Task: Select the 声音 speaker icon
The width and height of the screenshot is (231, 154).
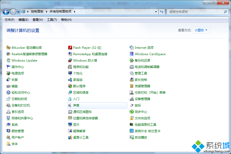Action: 70,105
